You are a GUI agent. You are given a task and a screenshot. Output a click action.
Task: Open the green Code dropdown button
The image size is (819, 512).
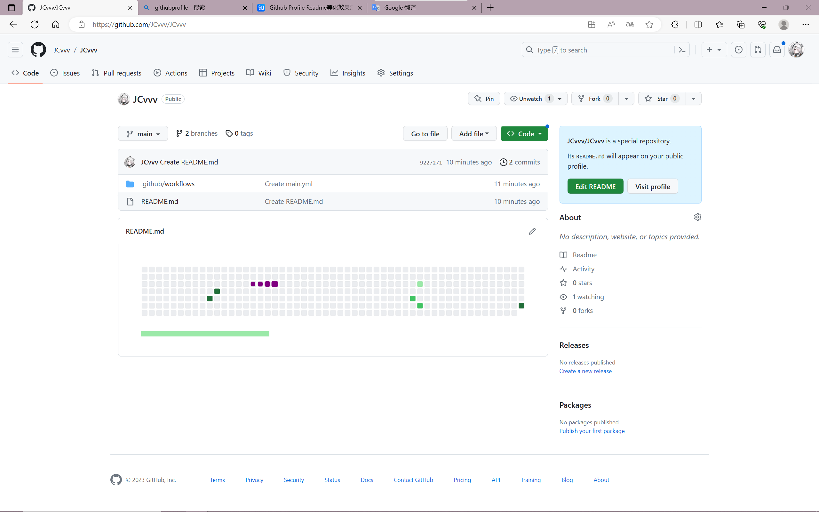point(524,134)
